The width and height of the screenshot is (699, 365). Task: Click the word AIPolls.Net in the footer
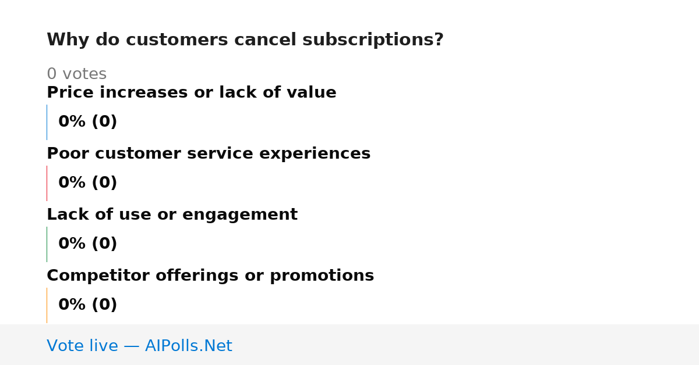[188, 346]
